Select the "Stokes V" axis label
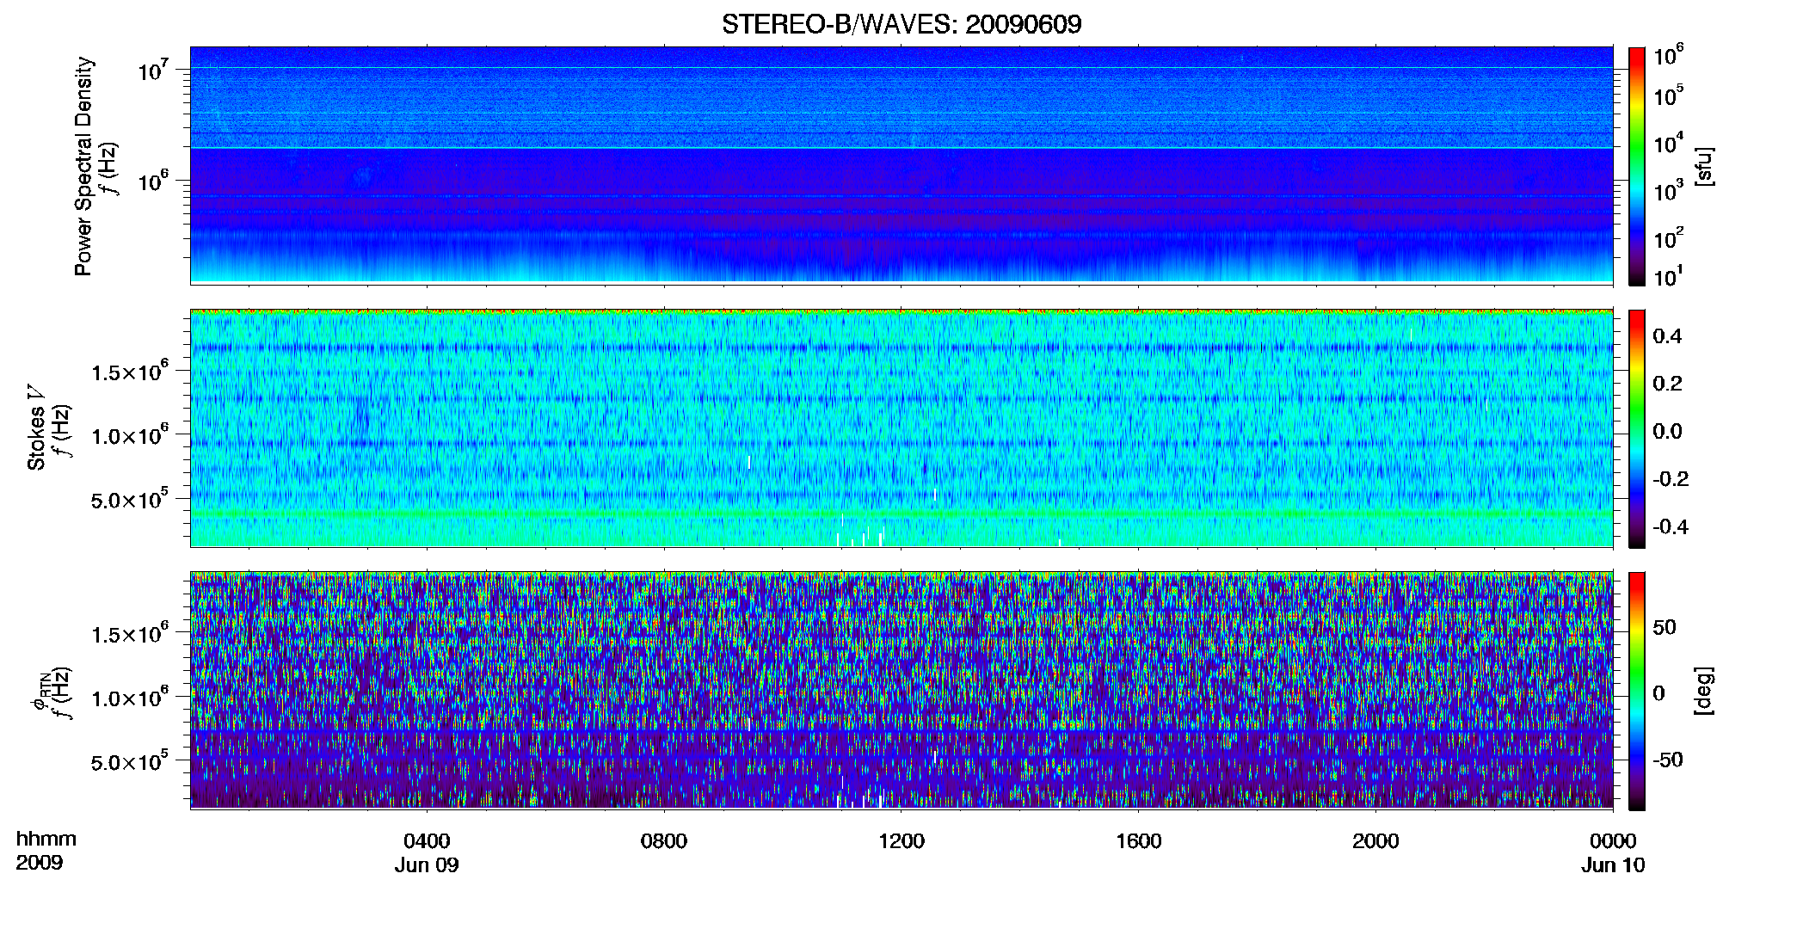Viewport: 1803px width, 929px height. [37, 428]
